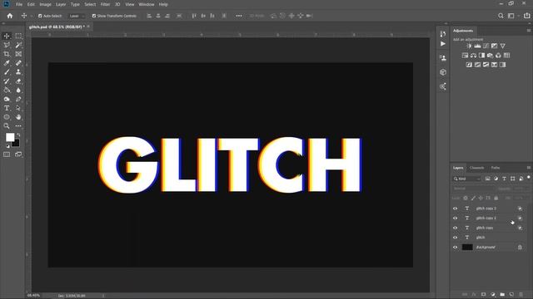
Task: Toggle Show Transform Controls checkbox
Action: pyautogui.click(x=94, y=16)
